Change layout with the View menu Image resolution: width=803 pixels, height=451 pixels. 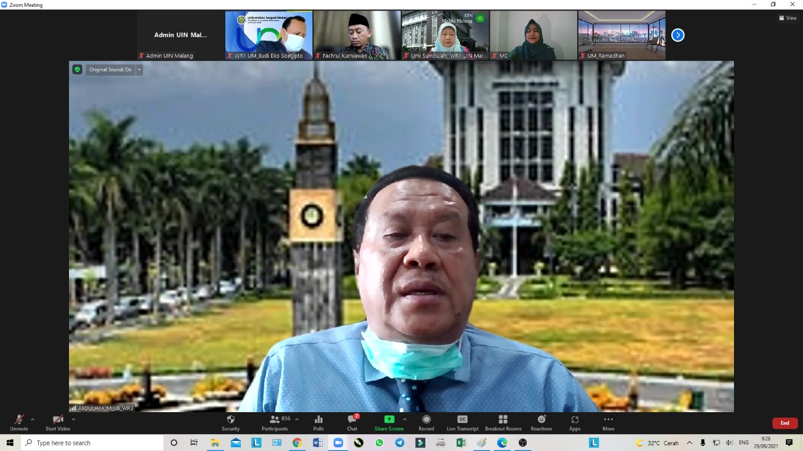pyautogui.click(x=787, y=18)
